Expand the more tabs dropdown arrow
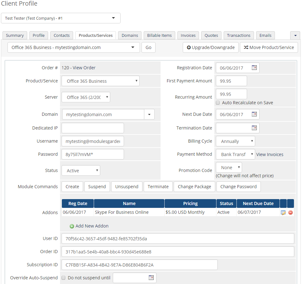The image size is (303, 284). [295, 36]
